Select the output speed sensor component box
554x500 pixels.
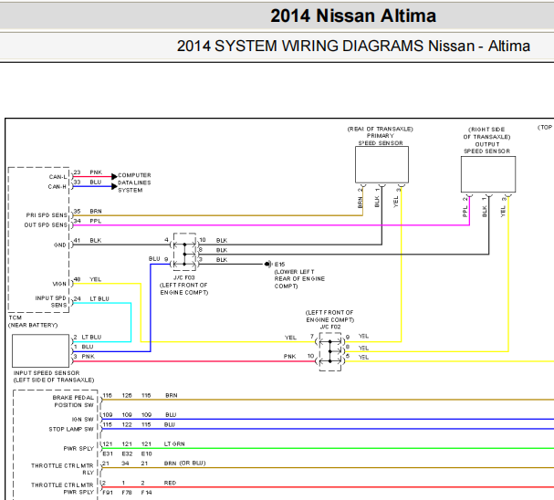488,174
